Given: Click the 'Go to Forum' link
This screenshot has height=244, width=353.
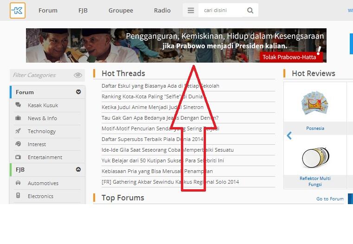Looking at the screenshot, I should point(330,199).
